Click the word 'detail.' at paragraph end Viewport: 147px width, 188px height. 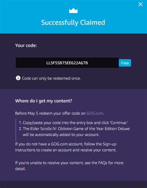[20, 169]
